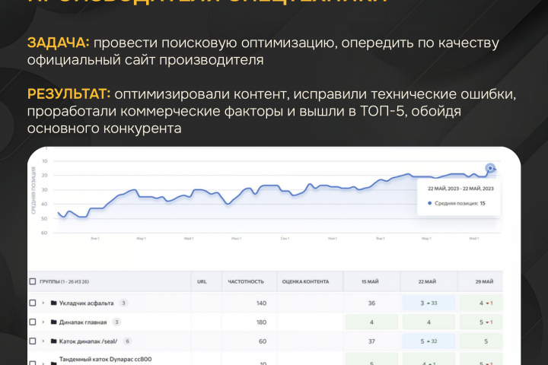
Task: Click frequency value 140 for Укладчик асфальта
Action: (261, 303)
